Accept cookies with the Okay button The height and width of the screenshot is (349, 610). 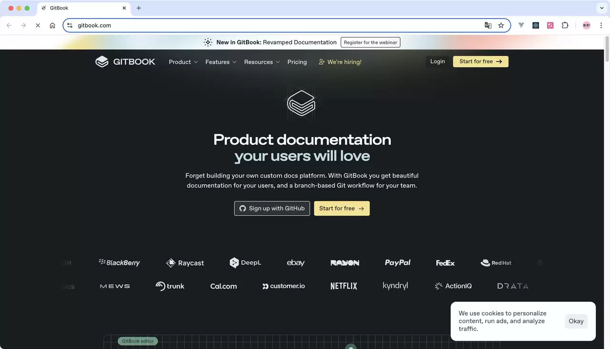pyautogui.click(x=576, y=321)
